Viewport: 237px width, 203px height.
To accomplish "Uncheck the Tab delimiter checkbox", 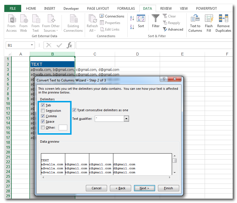I will 43,105.
